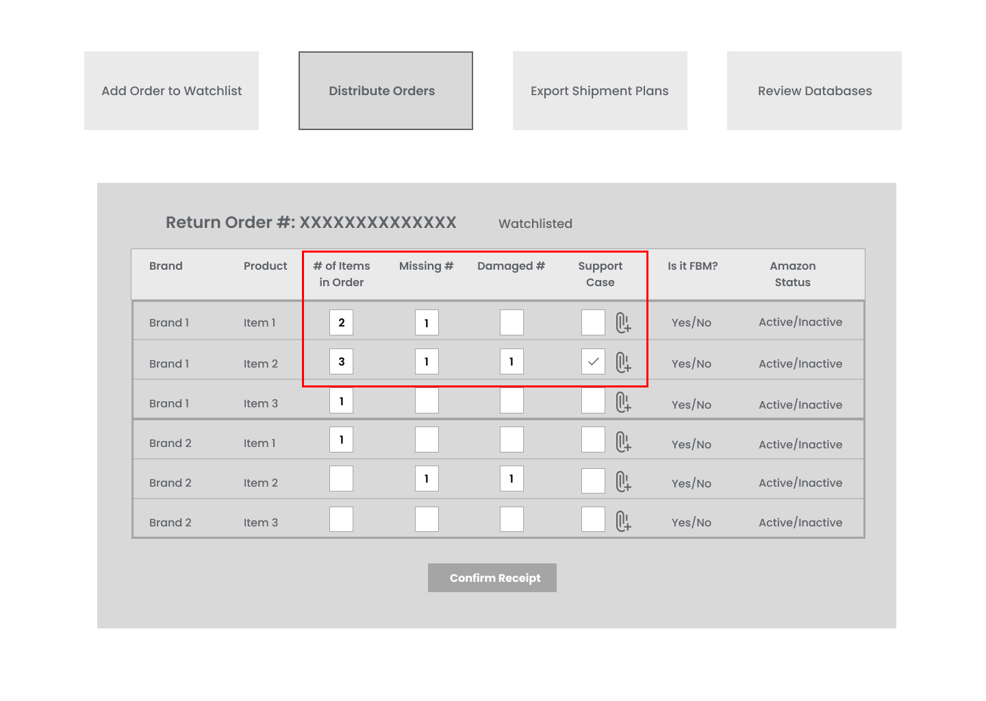Image resolution: width=986 pixels, height=701 pixels.
Task: Click missing count field for Brand 2 Item 1
Action: [427, 439]
